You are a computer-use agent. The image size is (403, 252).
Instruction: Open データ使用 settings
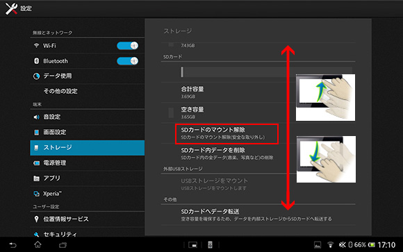point(87,76)
